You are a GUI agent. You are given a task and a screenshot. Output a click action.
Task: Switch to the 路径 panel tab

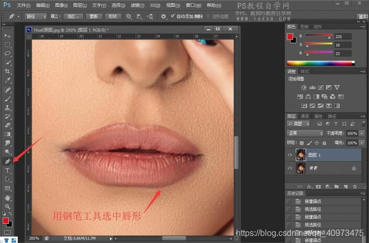click(332, 116)
